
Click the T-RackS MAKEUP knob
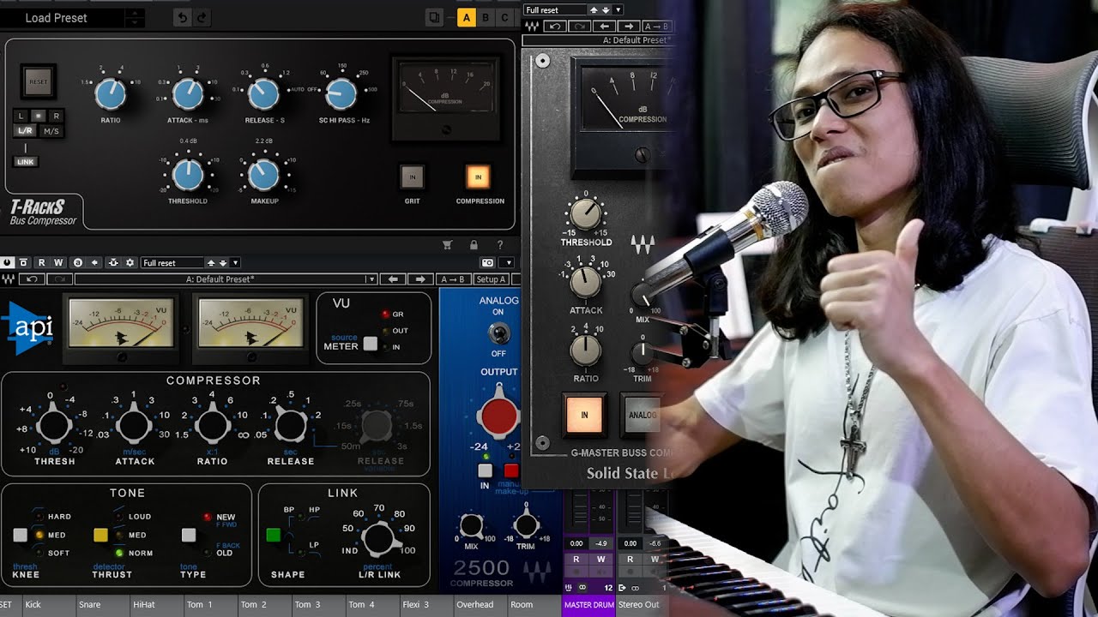click(263, 174)
